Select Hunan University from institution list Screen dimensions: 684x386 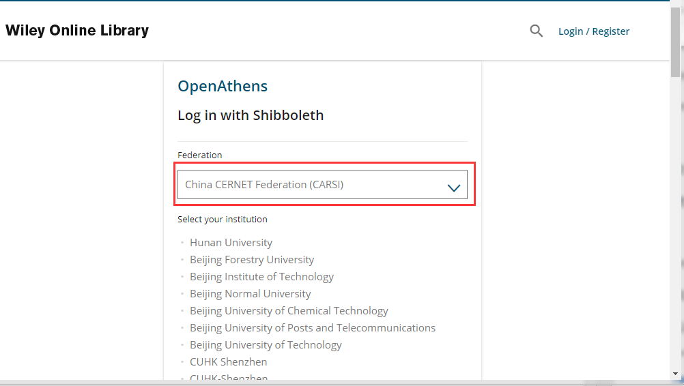pyautogui.click(x=231, y=243)
